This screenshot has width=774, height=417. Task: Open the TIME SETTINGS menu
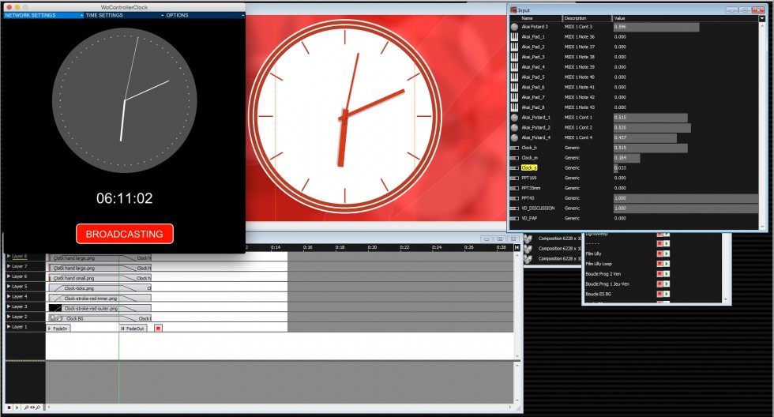tap(124, 15)
